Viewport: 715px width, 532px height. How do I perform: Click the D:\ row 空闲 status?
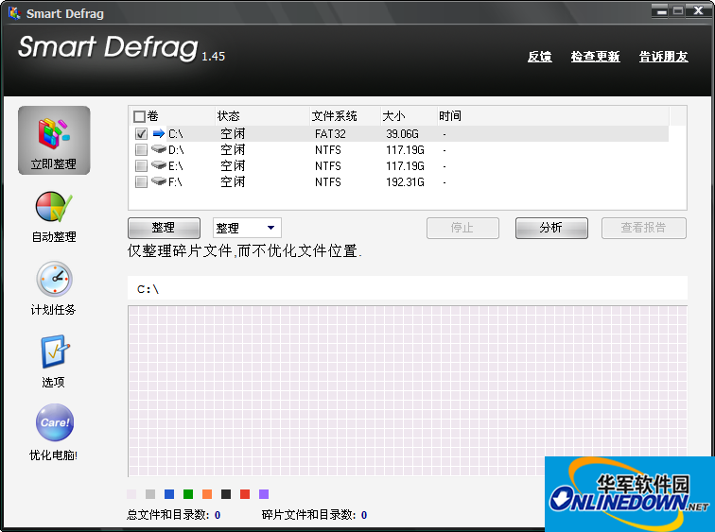233,150
